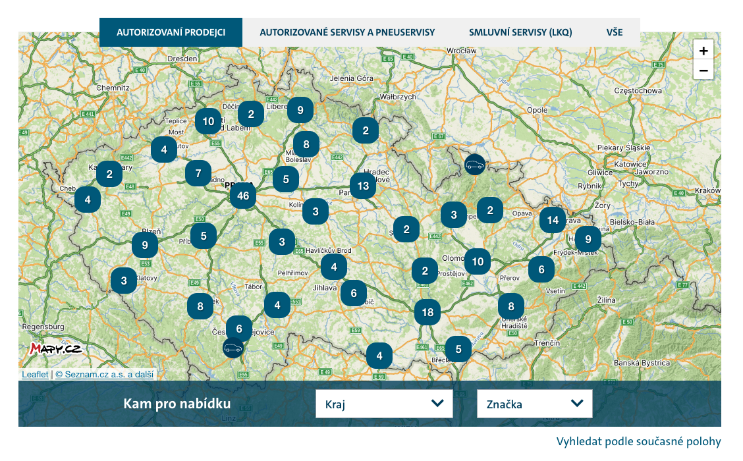This screenshot has width=743, height=461.
Task: Open the 8-dealer cluster above Mladá Boleslav
Action: coord(306,144)
